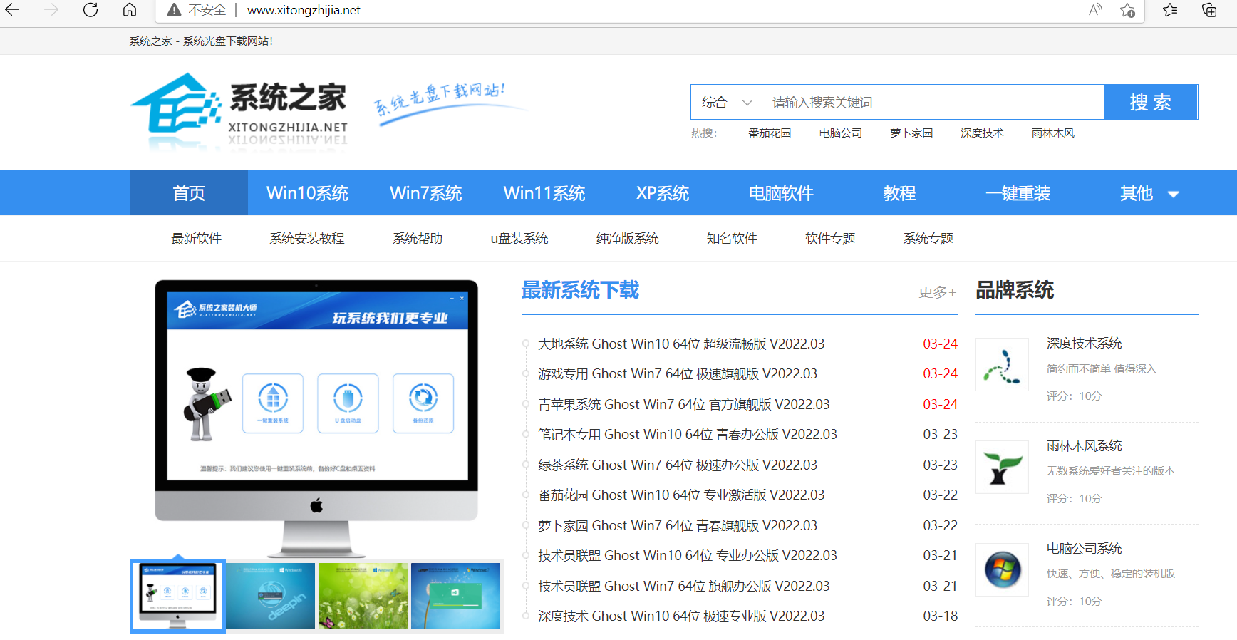The height and width of the screenshot is (640, 1237).
Task: Open the Win10系统 navigation tab
Action: pyautogui.click(x=307, y=193)
